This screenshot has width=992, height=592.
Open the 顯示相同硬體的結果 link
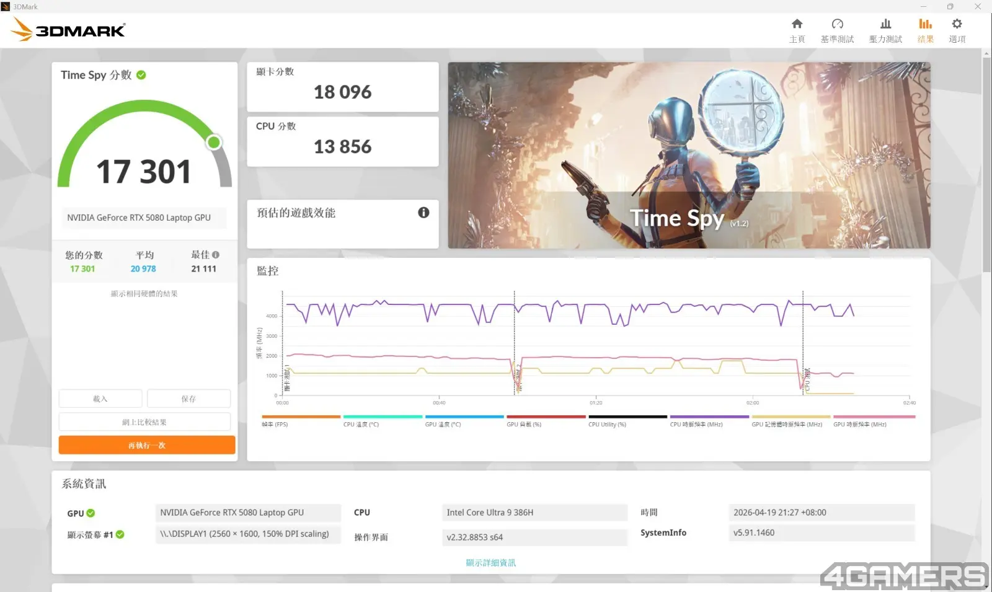point(144,294)
